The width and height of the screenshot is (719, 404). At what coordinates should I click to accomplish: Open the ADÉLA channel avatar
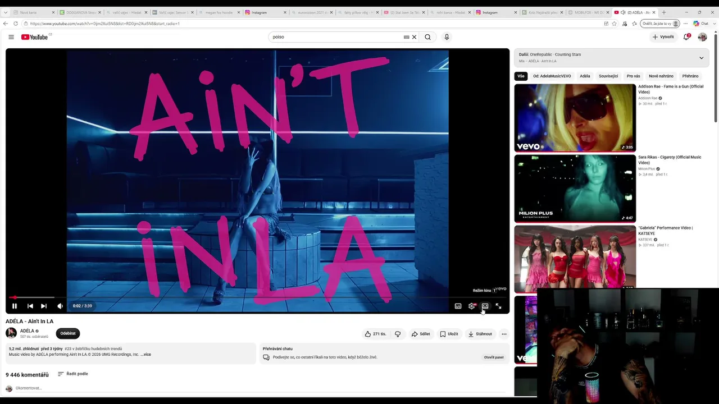pos(11,333)
